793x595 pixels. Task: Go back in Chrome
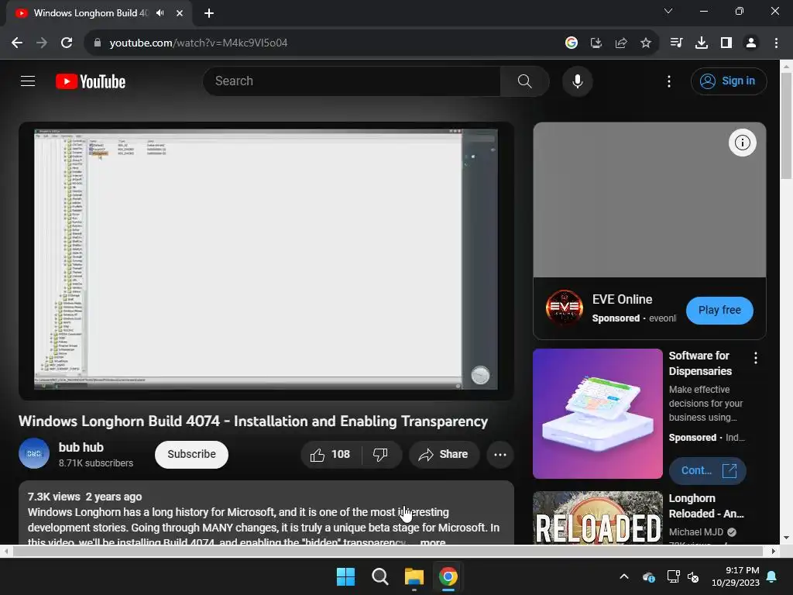(x=17, y=43)
